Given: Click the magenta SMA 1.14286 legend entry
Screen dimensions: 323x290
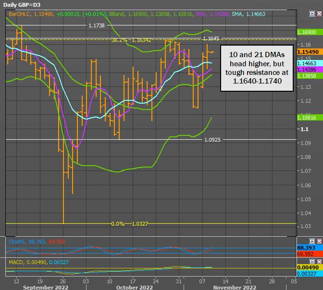Looking at the screenshot, I should 212,14.
